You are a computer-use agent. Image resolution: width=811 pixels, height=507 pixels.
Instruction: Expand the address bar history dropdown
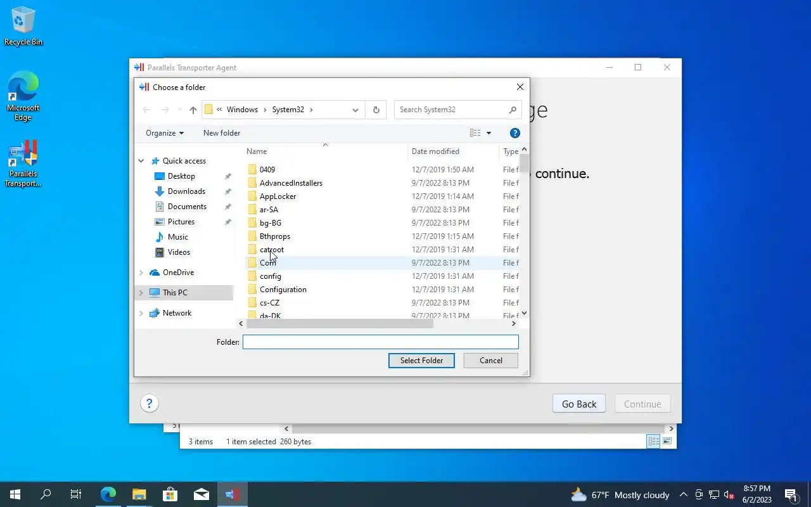point(355,110)
